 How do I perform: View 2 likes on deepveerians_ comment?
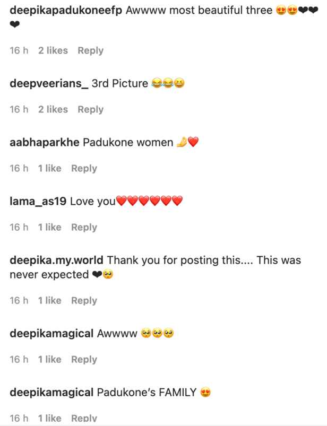click(53, 109)
